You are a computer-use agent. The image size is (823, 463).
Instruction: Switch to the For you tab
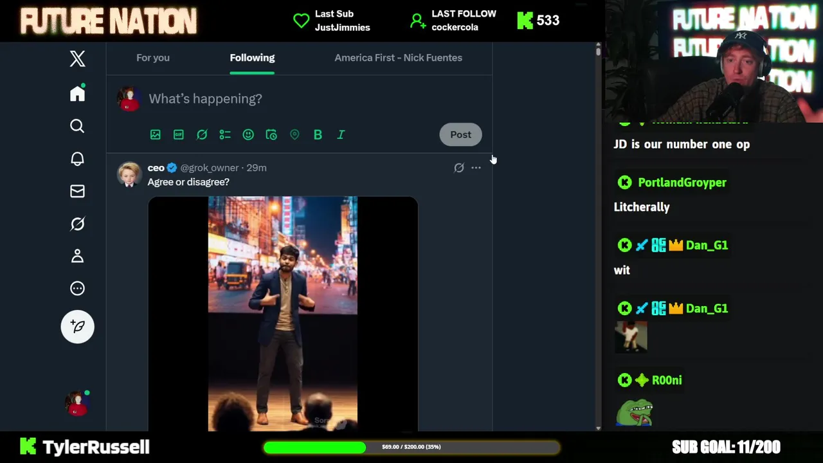(153, 58)
